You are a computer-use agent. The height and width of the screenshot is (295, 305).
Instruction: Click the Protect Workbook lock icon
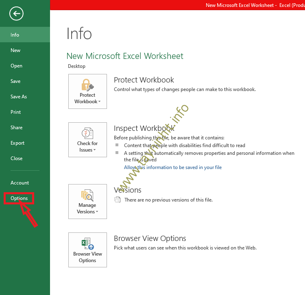(x=87, y=85)
